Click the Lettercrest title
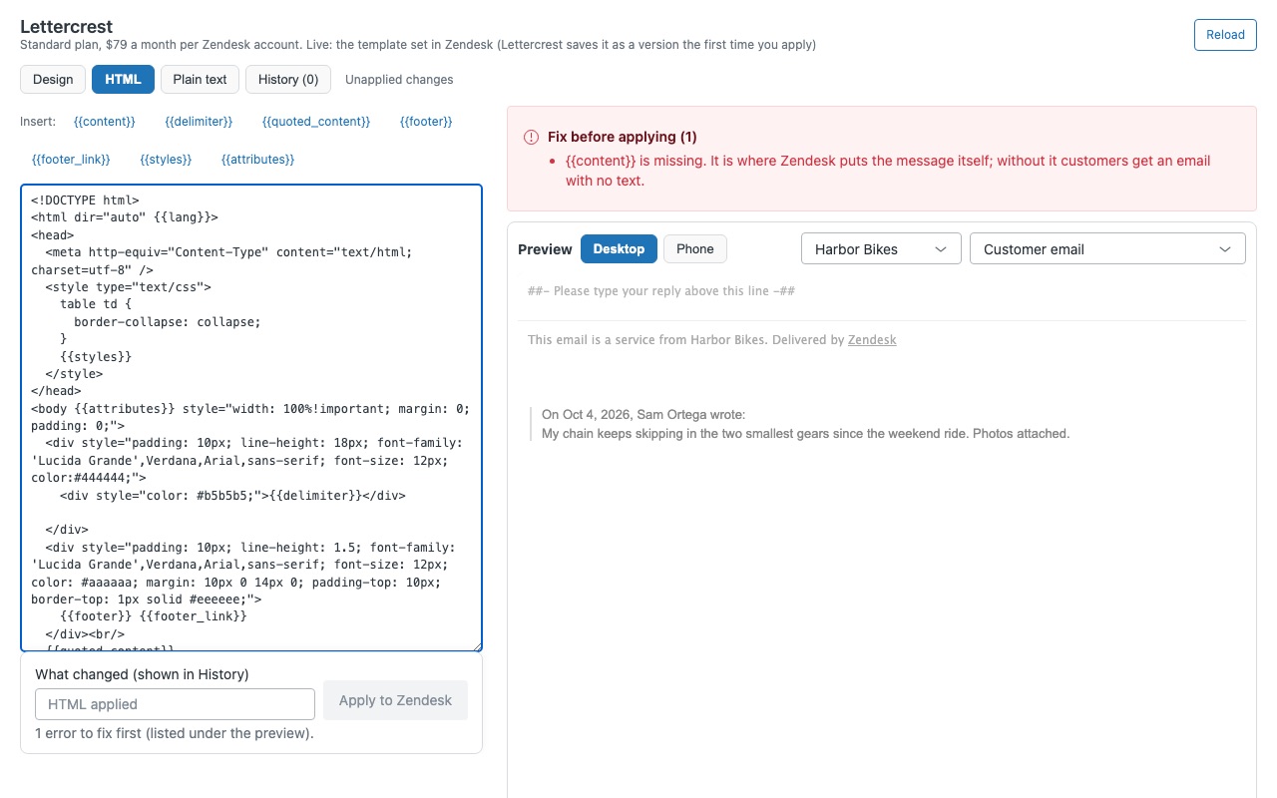 (x=66, y=27)
